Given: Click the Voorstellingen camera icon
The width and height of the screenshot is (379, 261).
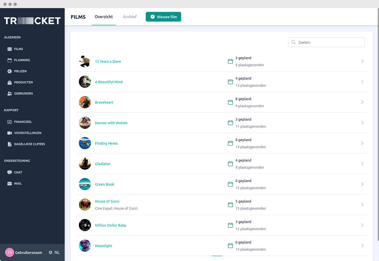Looking at the screenshot, I should tap(10, 133).
